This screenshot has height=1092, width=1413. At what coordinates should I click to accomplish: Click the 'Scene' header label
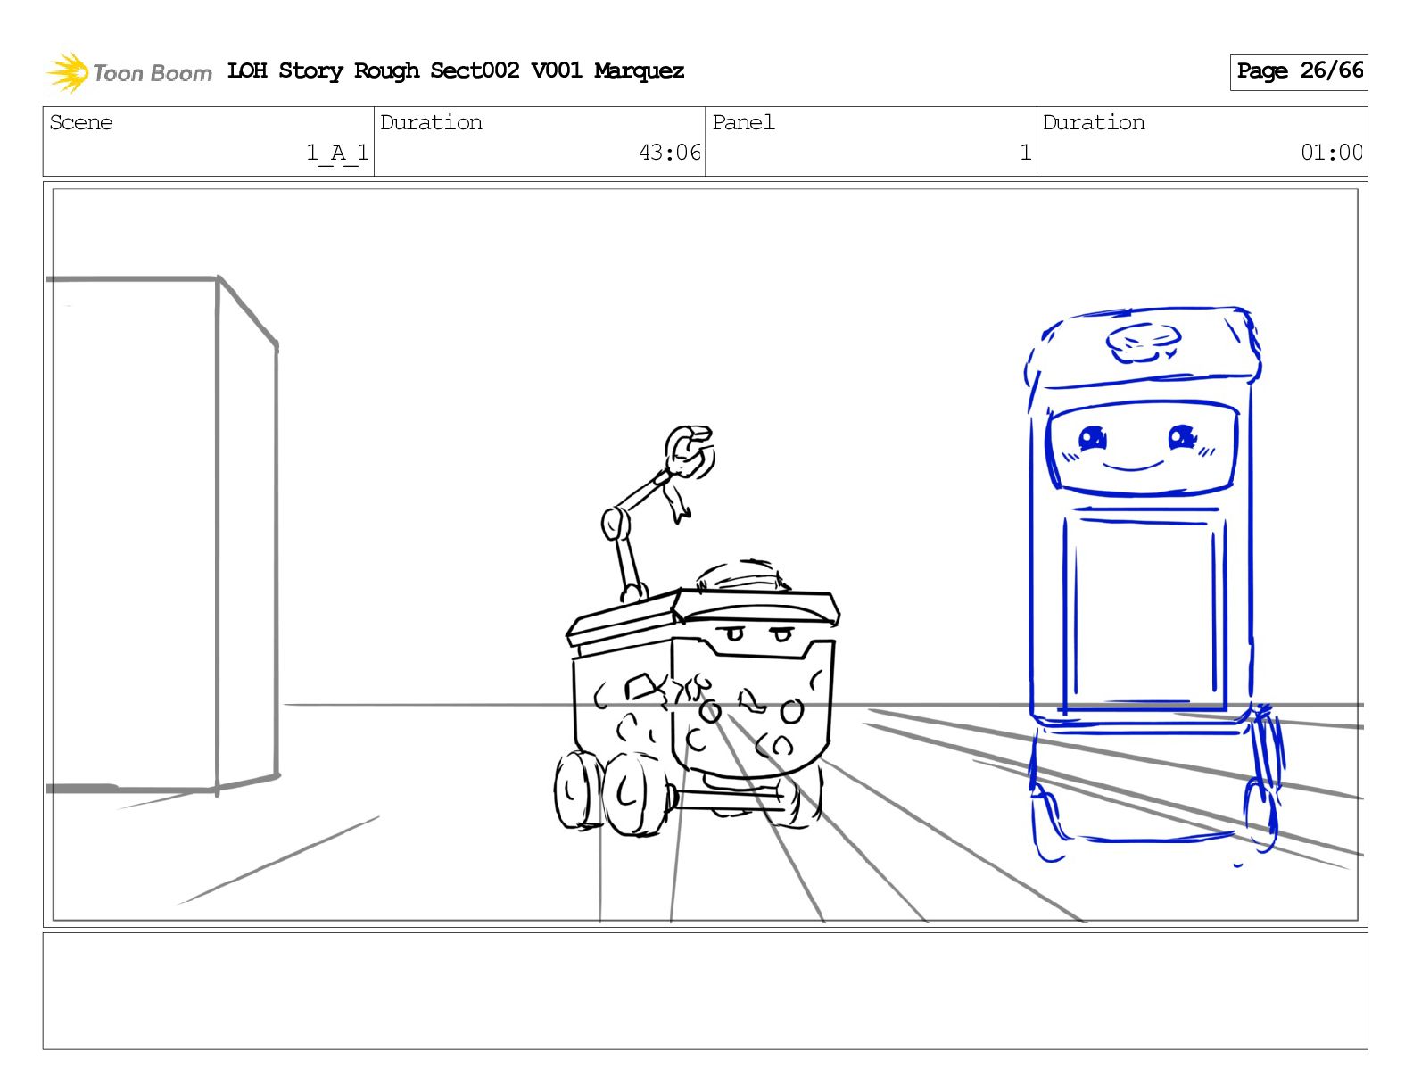tap(81, 122)
